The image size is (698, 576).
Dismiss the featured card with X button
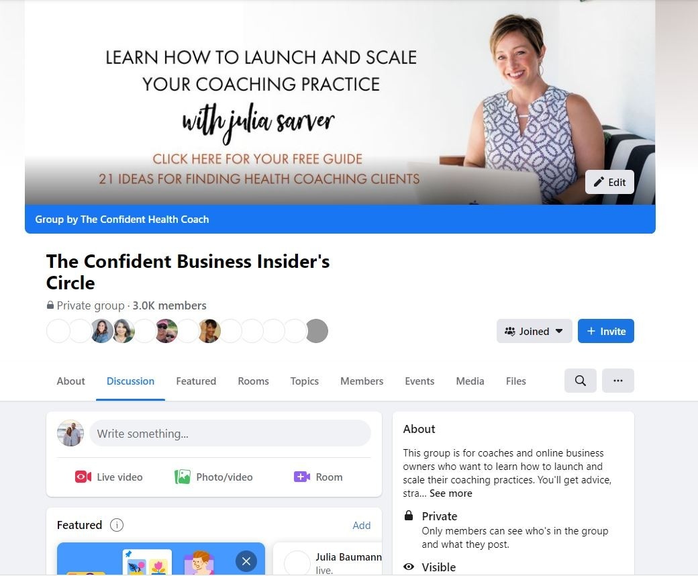tap(246, 561)
